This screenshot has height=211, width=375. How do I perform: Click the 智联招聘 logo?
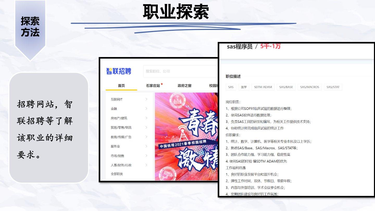point(119,71)
